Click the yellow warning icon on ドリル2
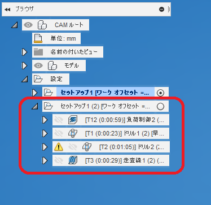 59,147
